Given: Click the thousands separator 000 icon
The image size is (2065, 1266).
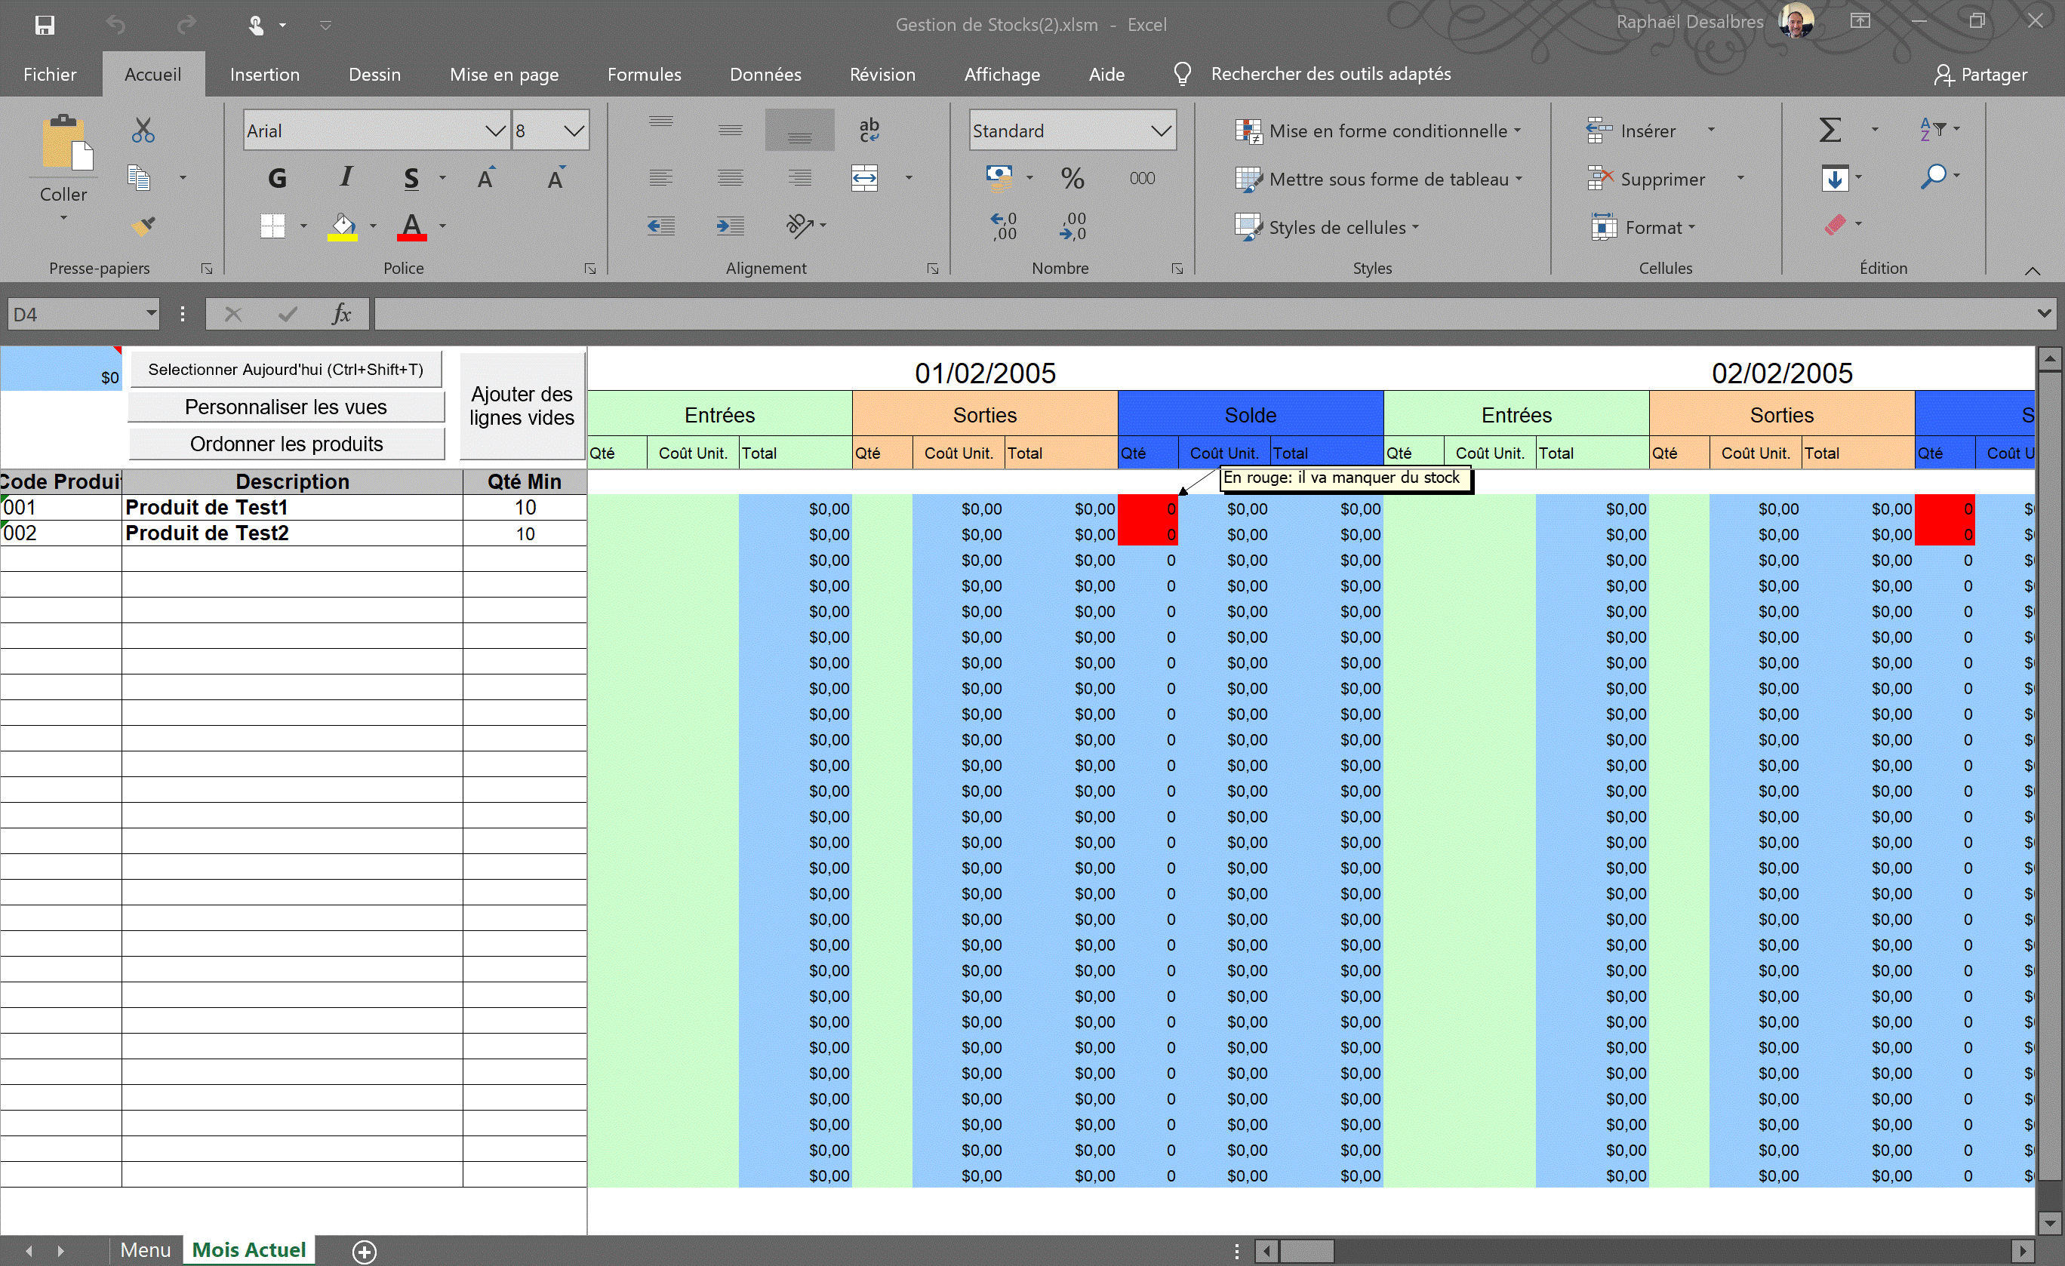Looking at the screenshot, I should point(1141,177).
